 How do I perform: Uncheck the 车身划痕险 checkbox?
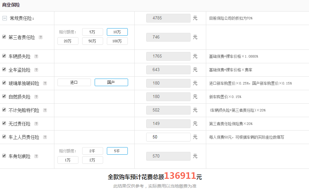[4, 156]
